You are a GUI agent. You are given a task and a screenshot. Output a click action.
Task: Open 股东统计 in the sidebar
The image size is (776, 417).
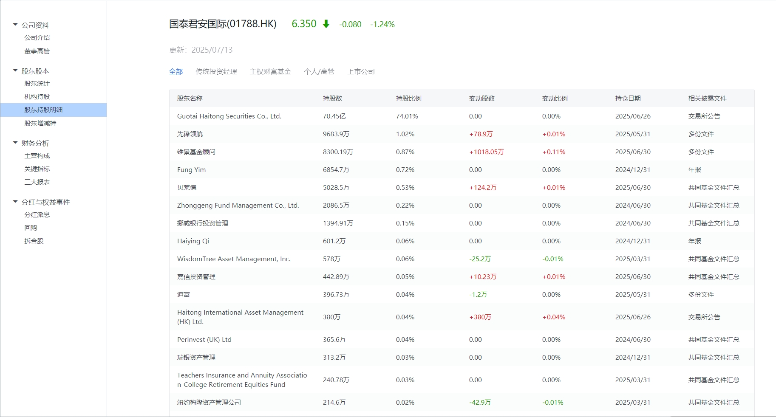coord(37,84)
